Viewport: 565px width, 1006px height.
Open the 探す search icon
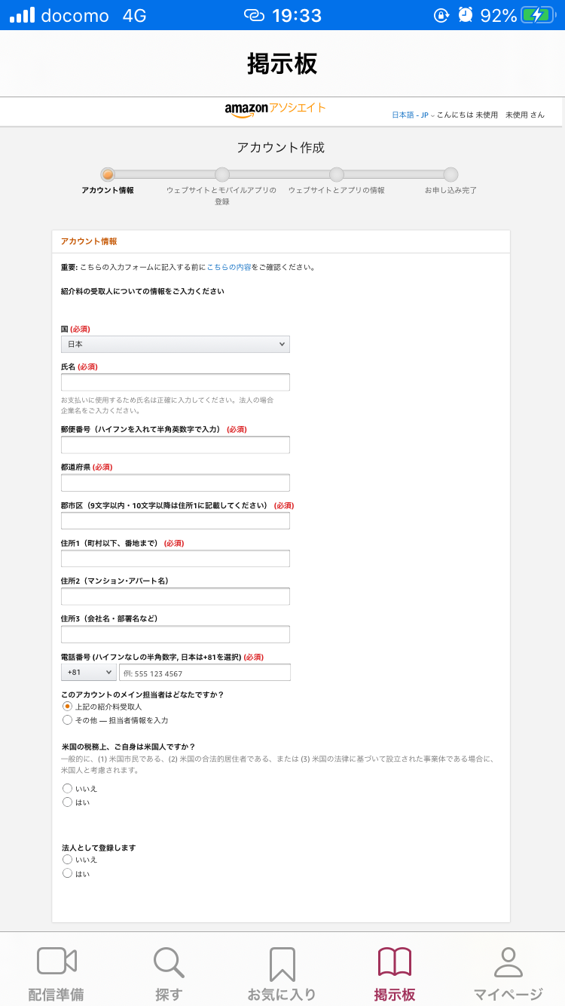169,962
